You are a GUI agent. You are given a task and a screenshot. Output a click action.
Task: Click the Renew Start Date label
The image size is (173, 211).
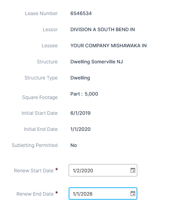point(34,171)
